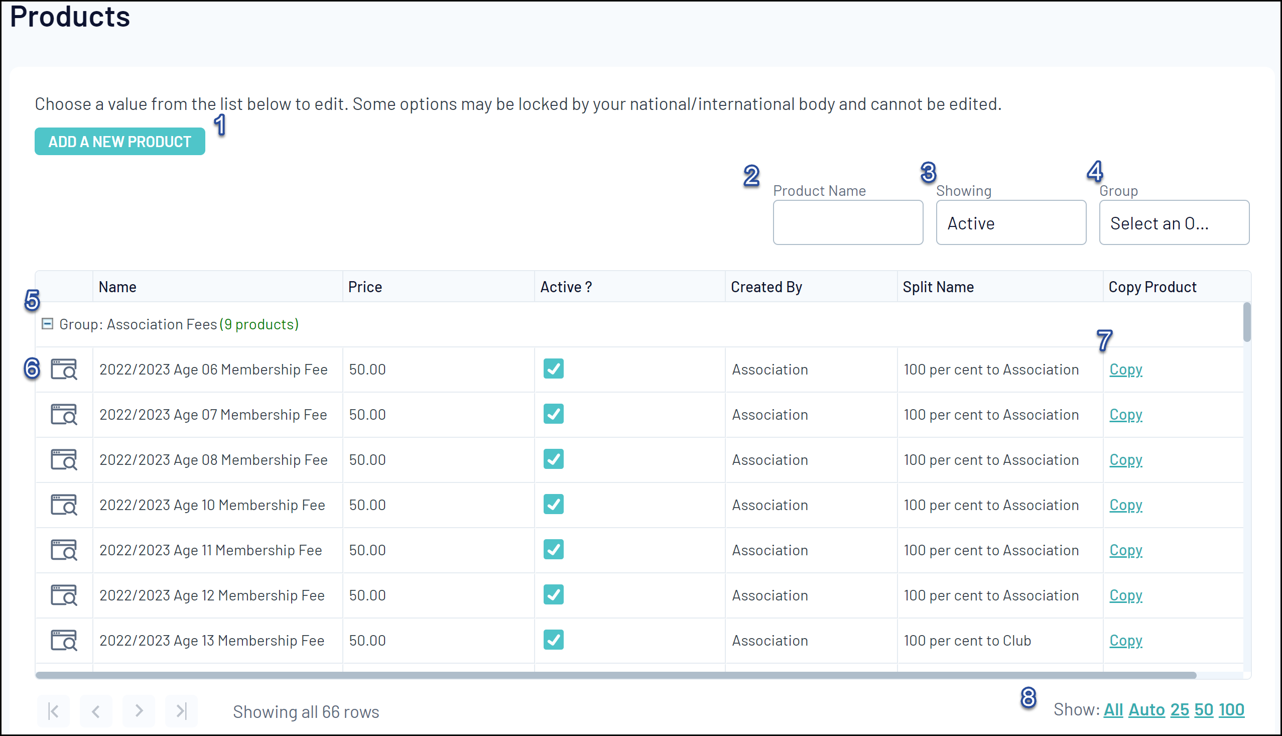Toggle Active checkbox for Age 10 Membership Fee
Screen dimensions: 1282x736
[553, 505]
